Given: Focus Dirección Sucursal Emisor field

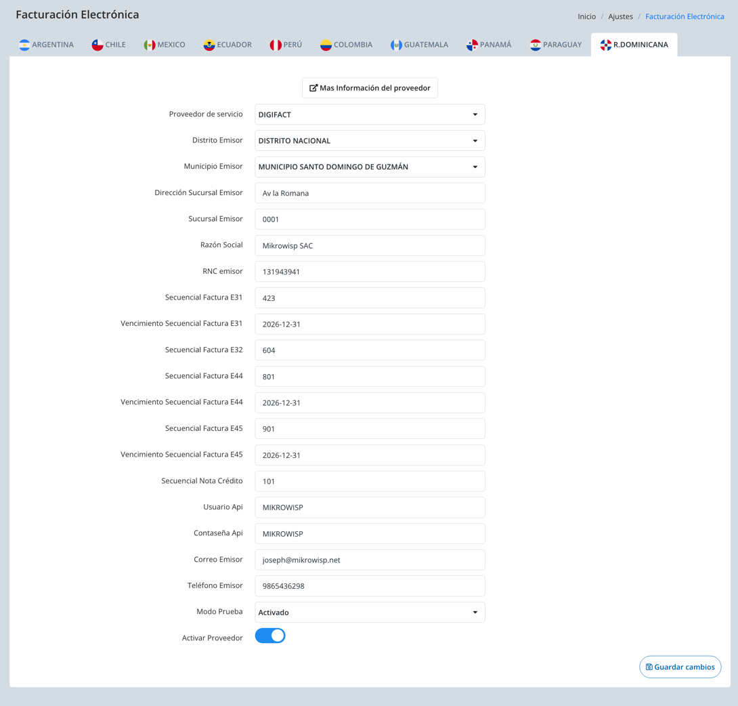Looking at the screenshot, I should pyautogui.click(x=370, y=193).
